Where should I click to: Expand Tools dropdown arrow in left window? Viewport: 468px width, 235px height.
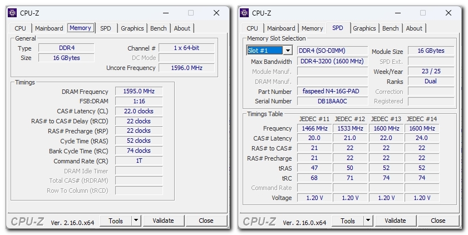136,221
